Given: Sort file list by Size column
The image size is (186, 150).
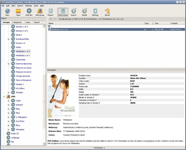Looking at the screenshot, I should point(157,23).
